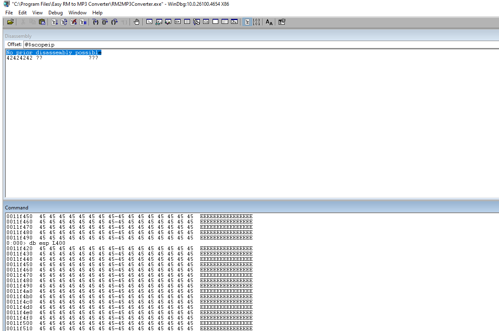This screenshot has height=331, width=499.
Task: Click the Open Source File icon
Action: (x=10, y=22)
